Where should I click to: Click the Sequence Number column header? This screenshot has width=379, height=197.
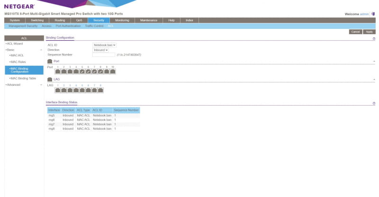tap(126, 110)
